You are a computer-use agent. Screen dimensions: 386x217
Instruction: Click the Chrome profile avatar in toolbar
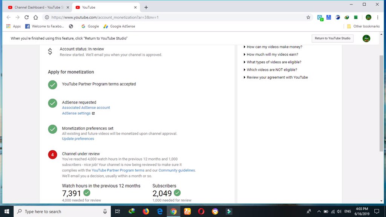(368, 17)
